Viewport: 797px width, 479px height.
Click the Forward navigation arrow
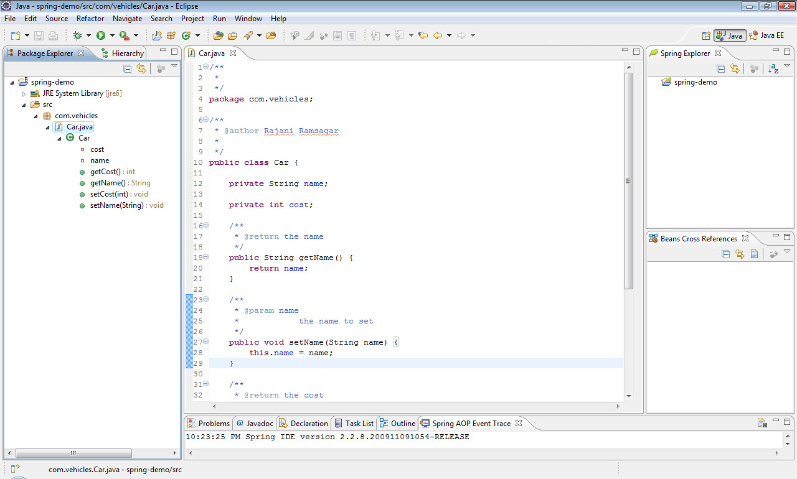(x=461, y=35)
